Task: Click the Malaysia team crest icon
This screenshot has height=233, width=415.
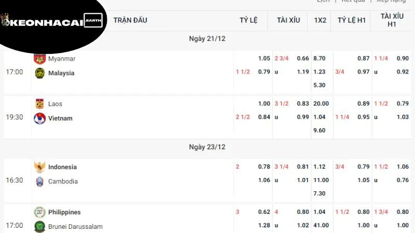Action: coord(39,73)
